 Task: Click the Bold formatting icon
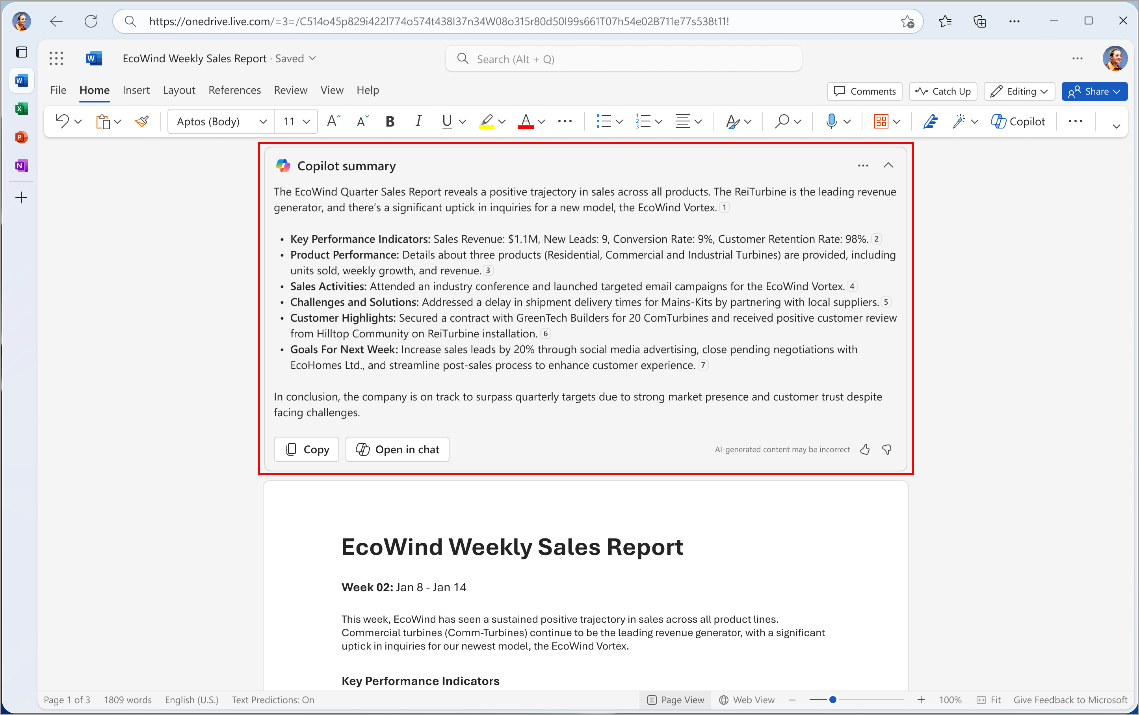(390, 122)
